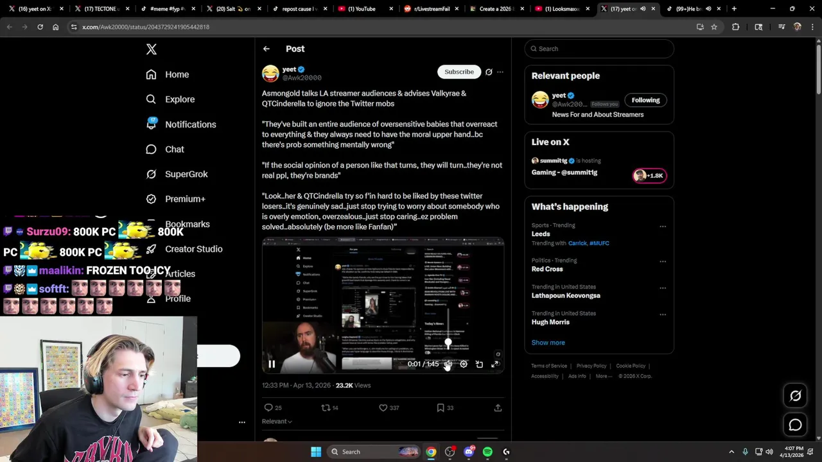The image size is (822, 462).
Task: Mute the video volume icon
Action: tap(448, 364)
